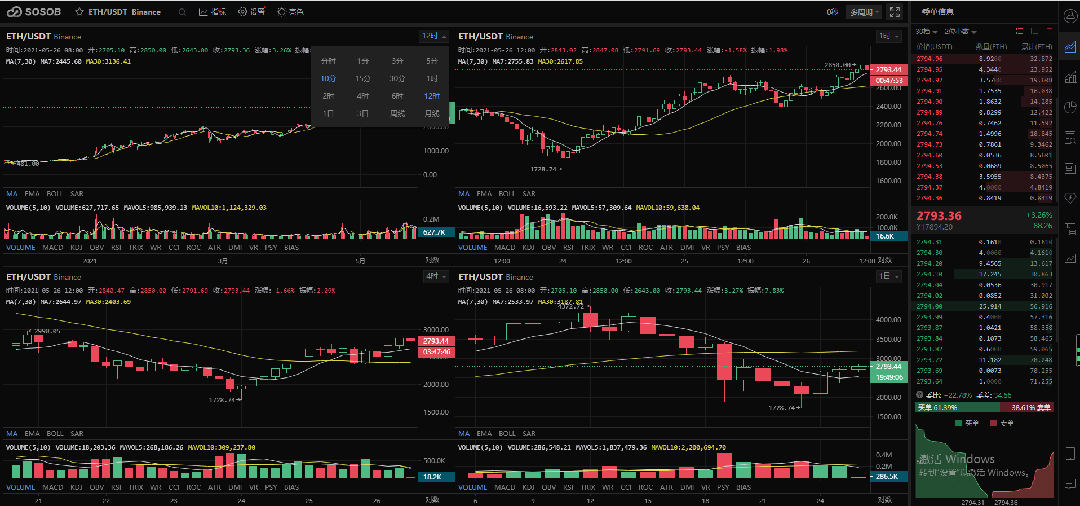Expand the 30档 depth dropdown
Screen dimensions: 1080x506
pyautogui.click(x=926, y=32)
